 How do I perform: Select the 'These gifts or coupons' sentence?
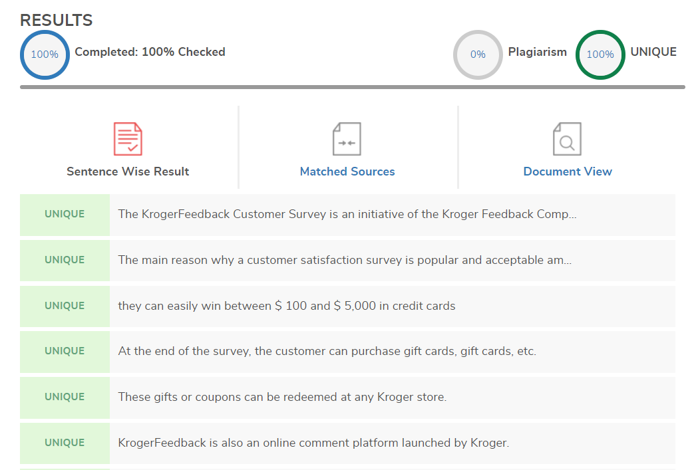point(282,397)
